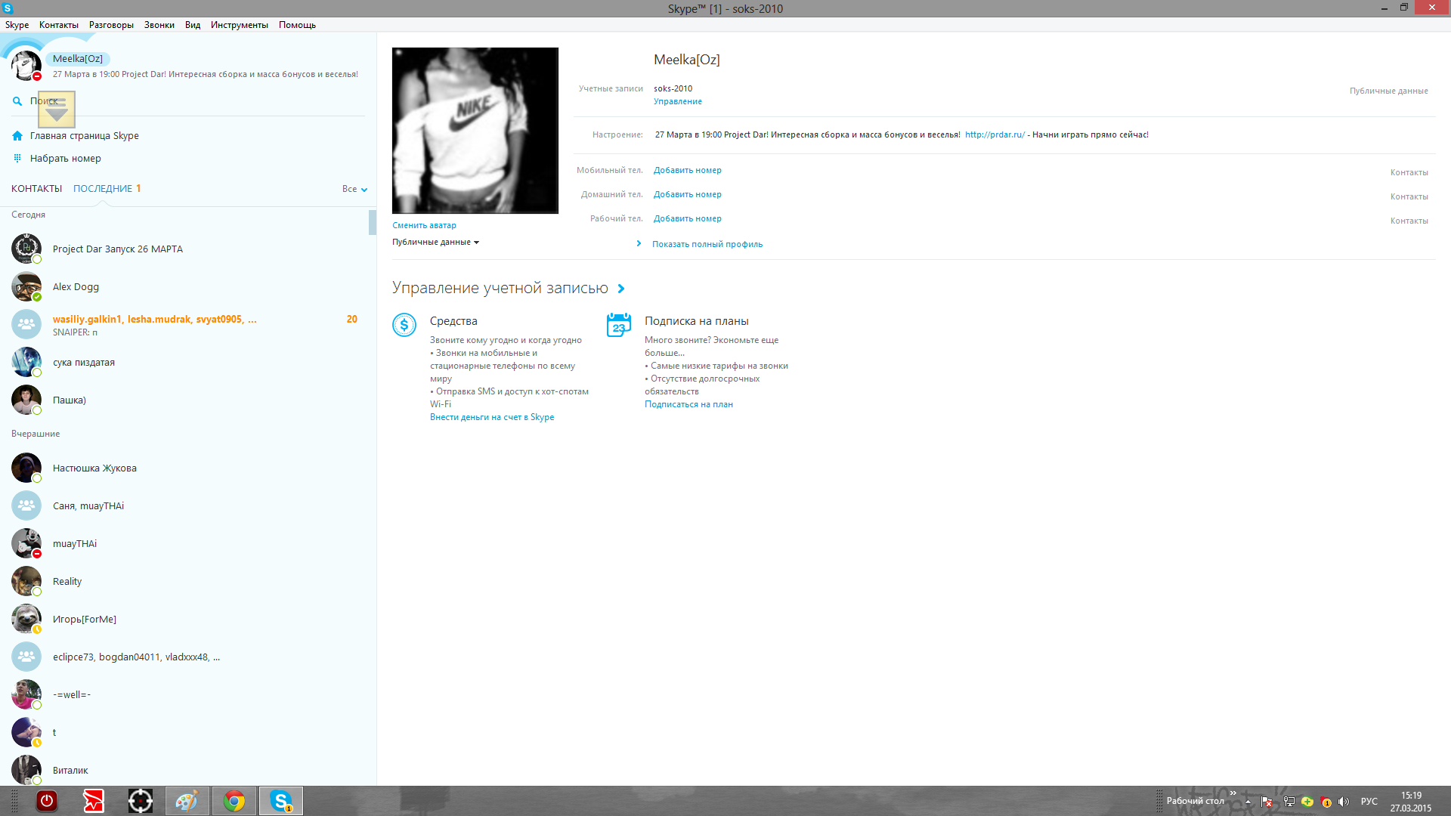The width and height of the screenshot is (1451, 816).
Task: Select Alex Dogg contact avatar
Action: pyautogui.click(x=26, y=286)
